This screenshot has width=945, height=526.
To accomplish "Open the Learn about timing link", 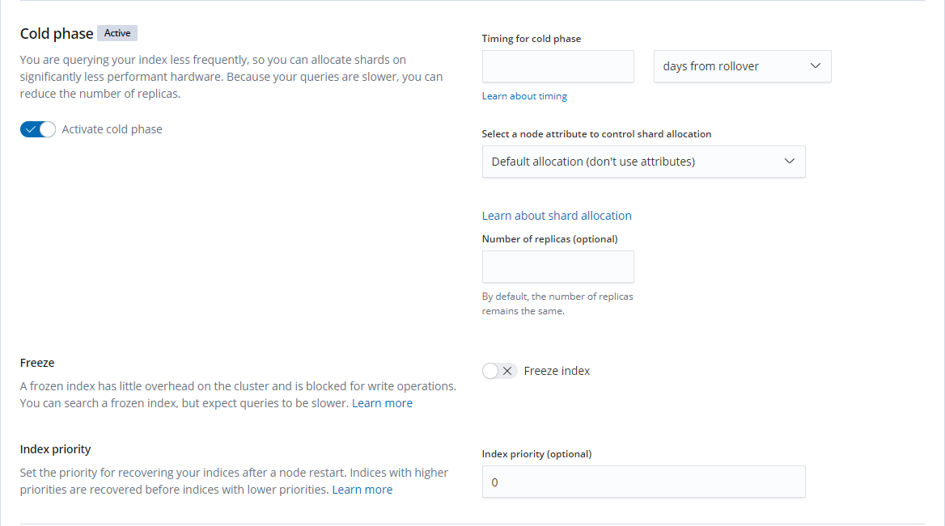I will (x=524, y=96).
